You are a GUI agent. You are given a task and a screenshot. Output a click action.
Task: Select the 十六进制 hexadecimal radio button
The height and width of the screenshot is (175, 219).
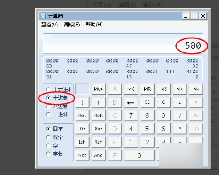point(48,89)
